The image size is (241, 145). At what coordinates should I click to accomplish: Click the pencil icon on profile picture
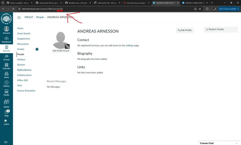point(67,46)
